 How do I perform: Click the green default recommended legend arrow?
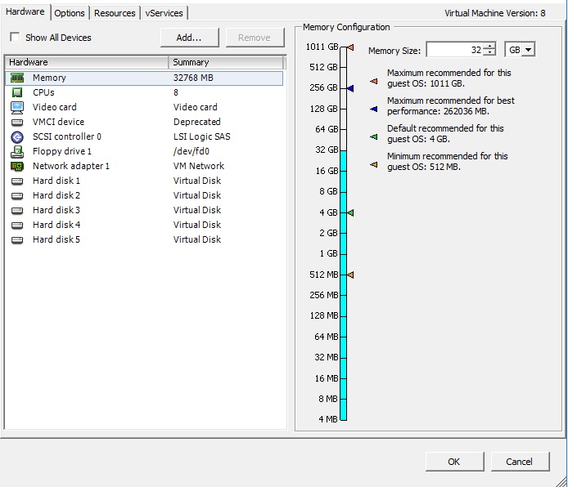click(373, 136)
